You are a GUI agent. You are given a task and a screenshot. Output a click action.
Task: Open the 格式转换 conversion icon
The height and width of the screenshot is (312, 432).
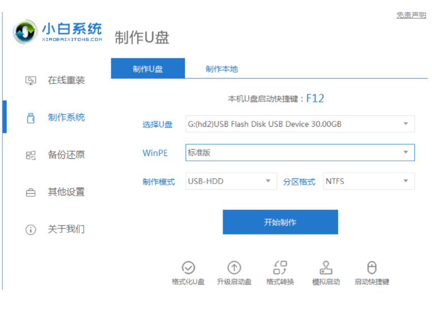click(x=280, y=267)
